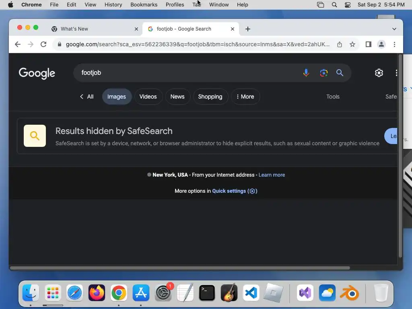
Task: Click the Chrome address bar URL
Action: tap(198, 44)
